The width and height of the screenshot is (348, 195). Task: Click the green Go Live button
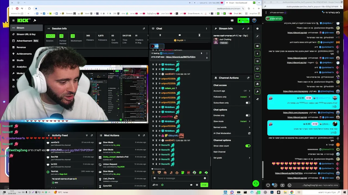[243, 20]
